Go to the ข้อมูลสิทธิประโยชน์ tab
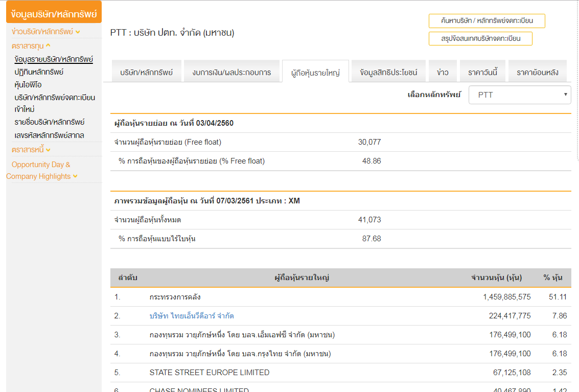This screenshot has width=579, height=392. [x=388, y=72]
